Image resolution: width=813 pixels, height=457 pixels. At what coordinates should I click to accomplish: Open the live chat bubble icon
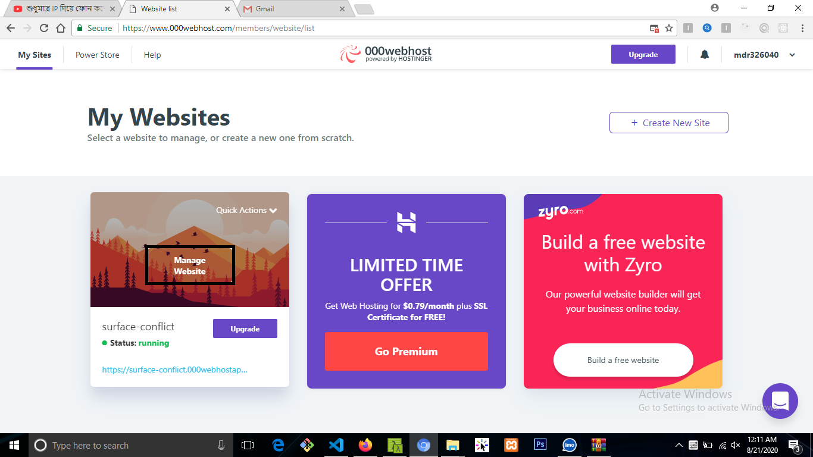pos(780,401)
